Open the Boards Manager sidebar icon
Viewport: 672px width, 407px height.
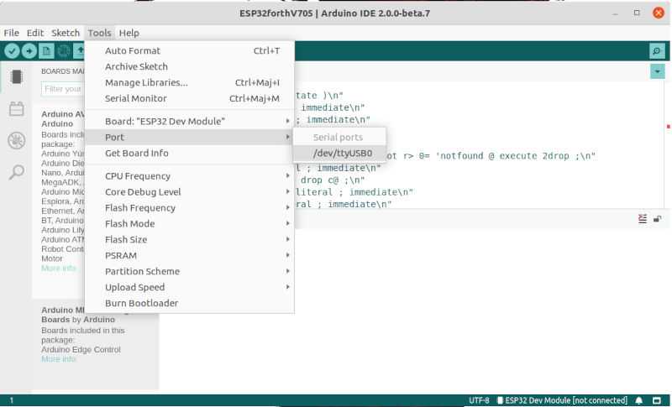[x=16, y=77]
